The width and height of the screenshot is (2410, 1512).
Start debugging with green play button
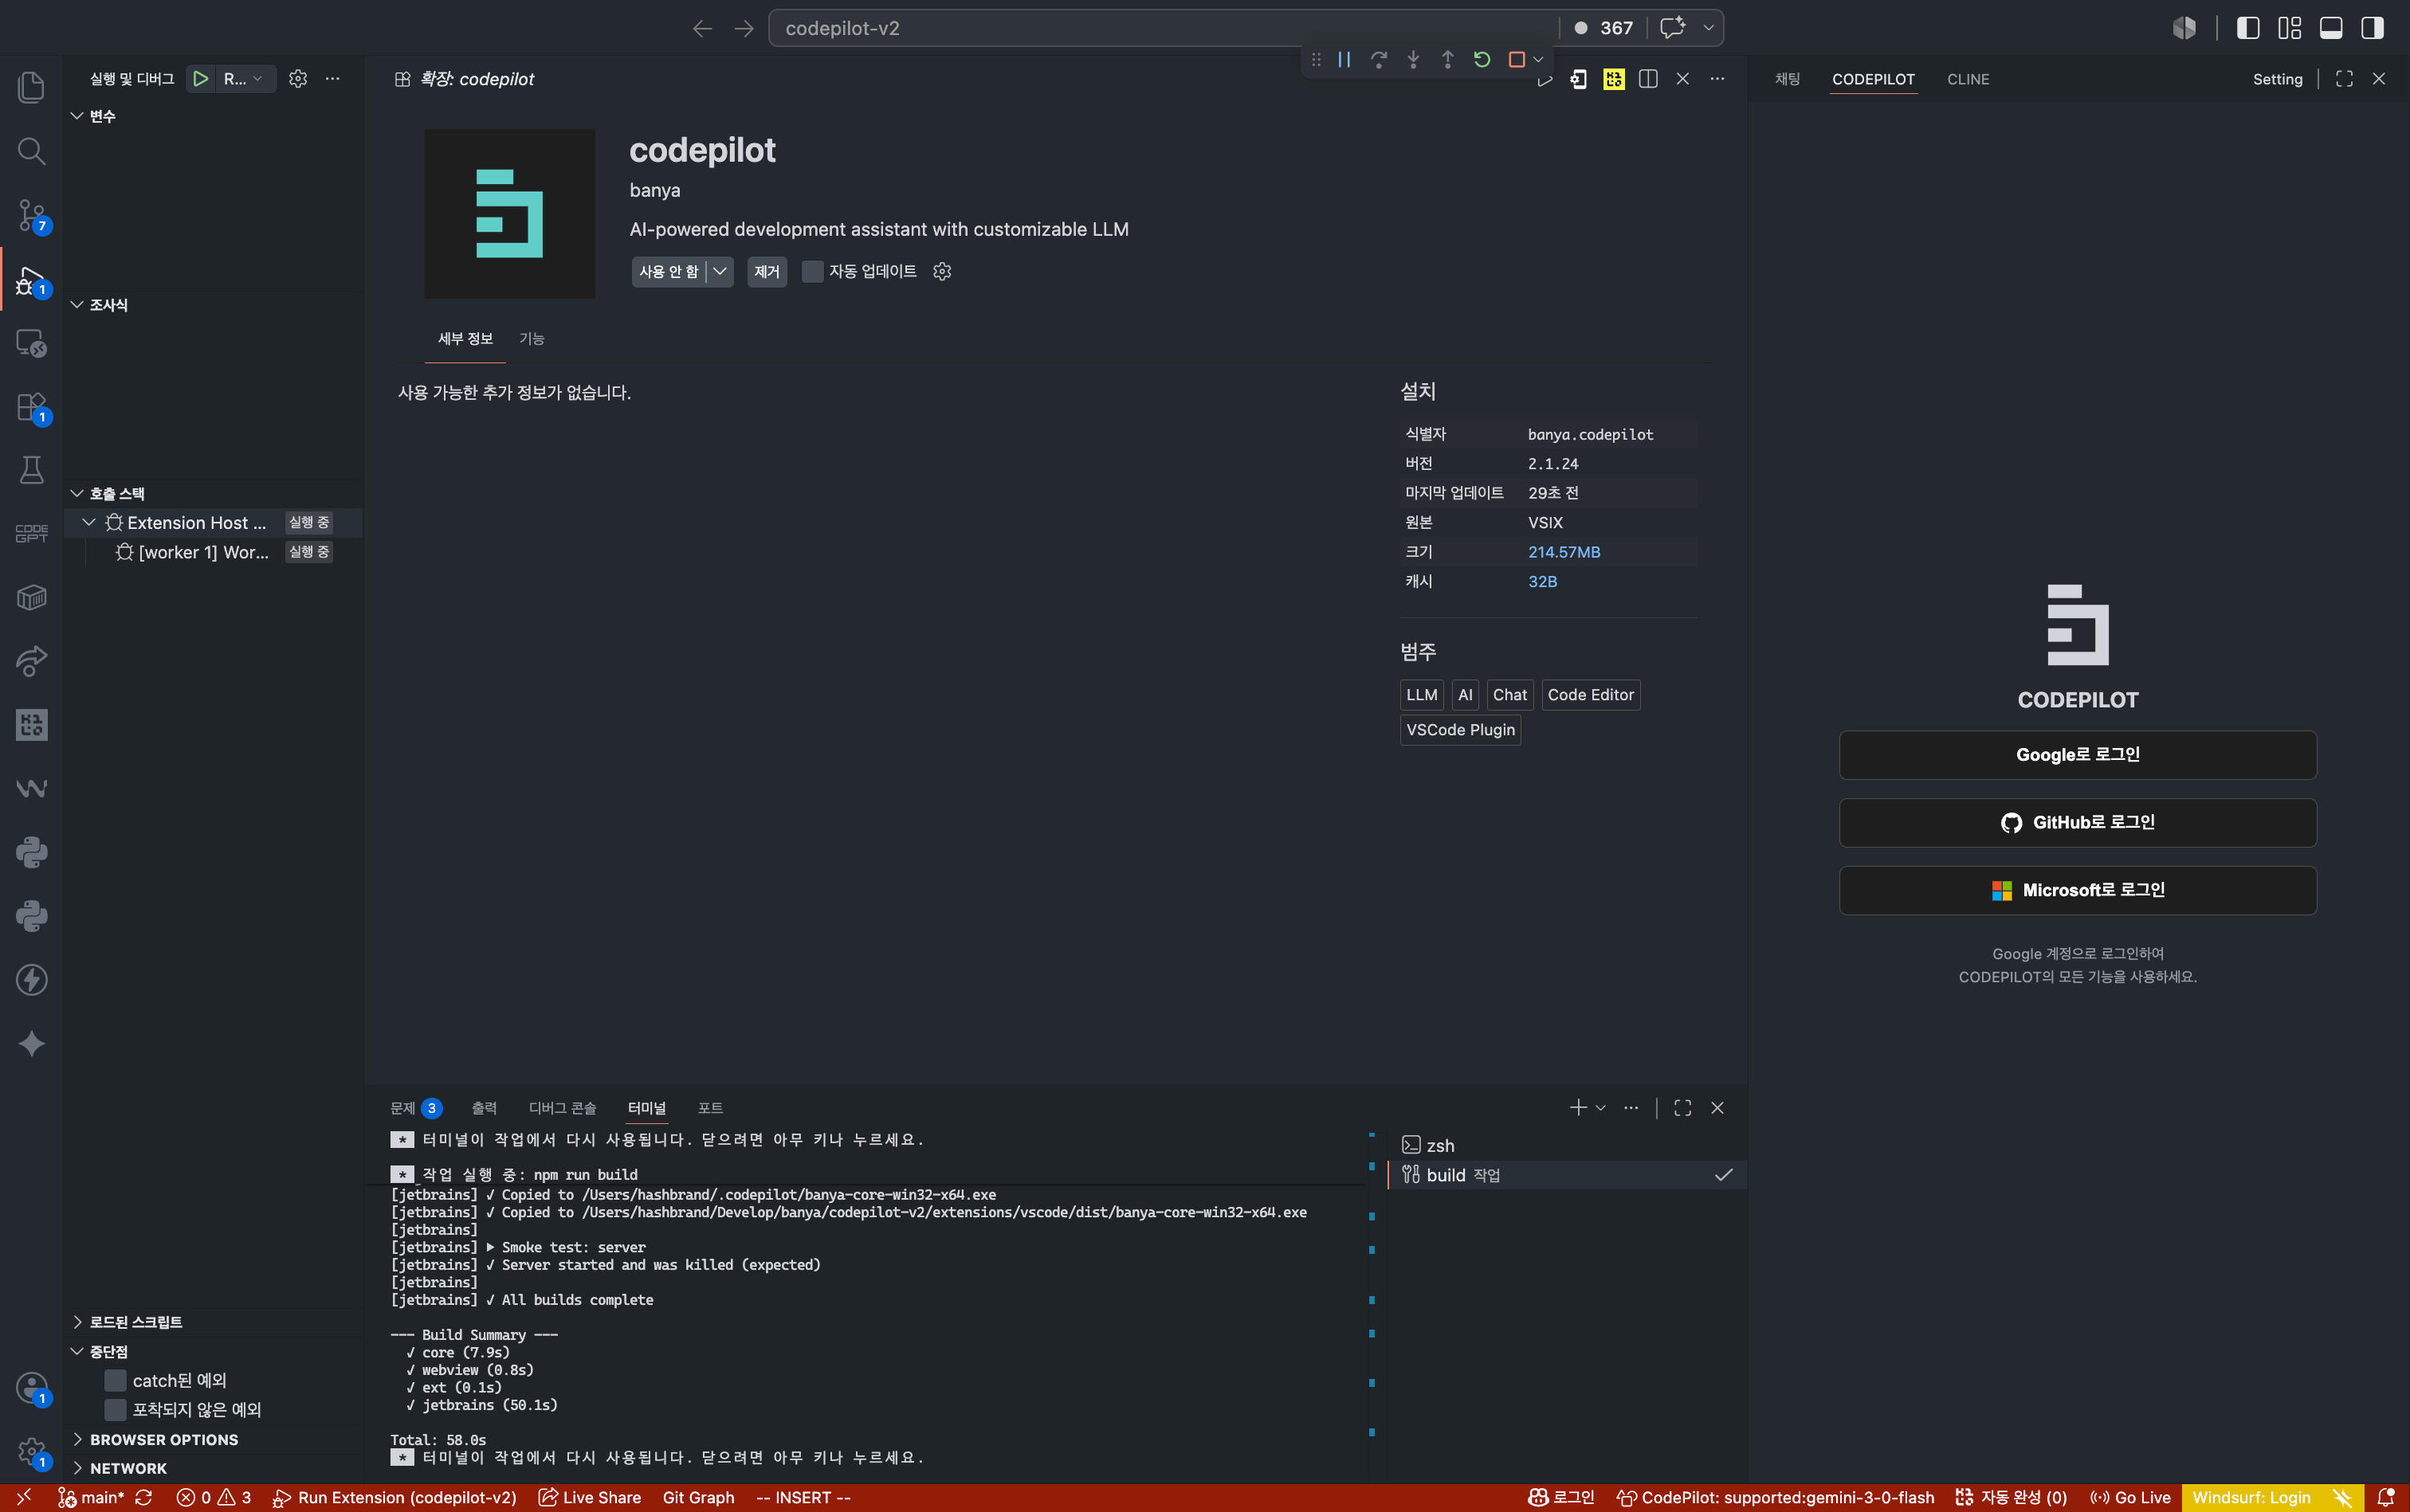coord(201,79)
